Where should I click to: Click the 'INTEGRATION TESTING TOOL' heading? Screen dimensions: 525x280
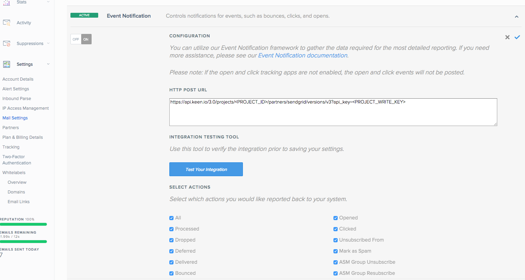204,137
